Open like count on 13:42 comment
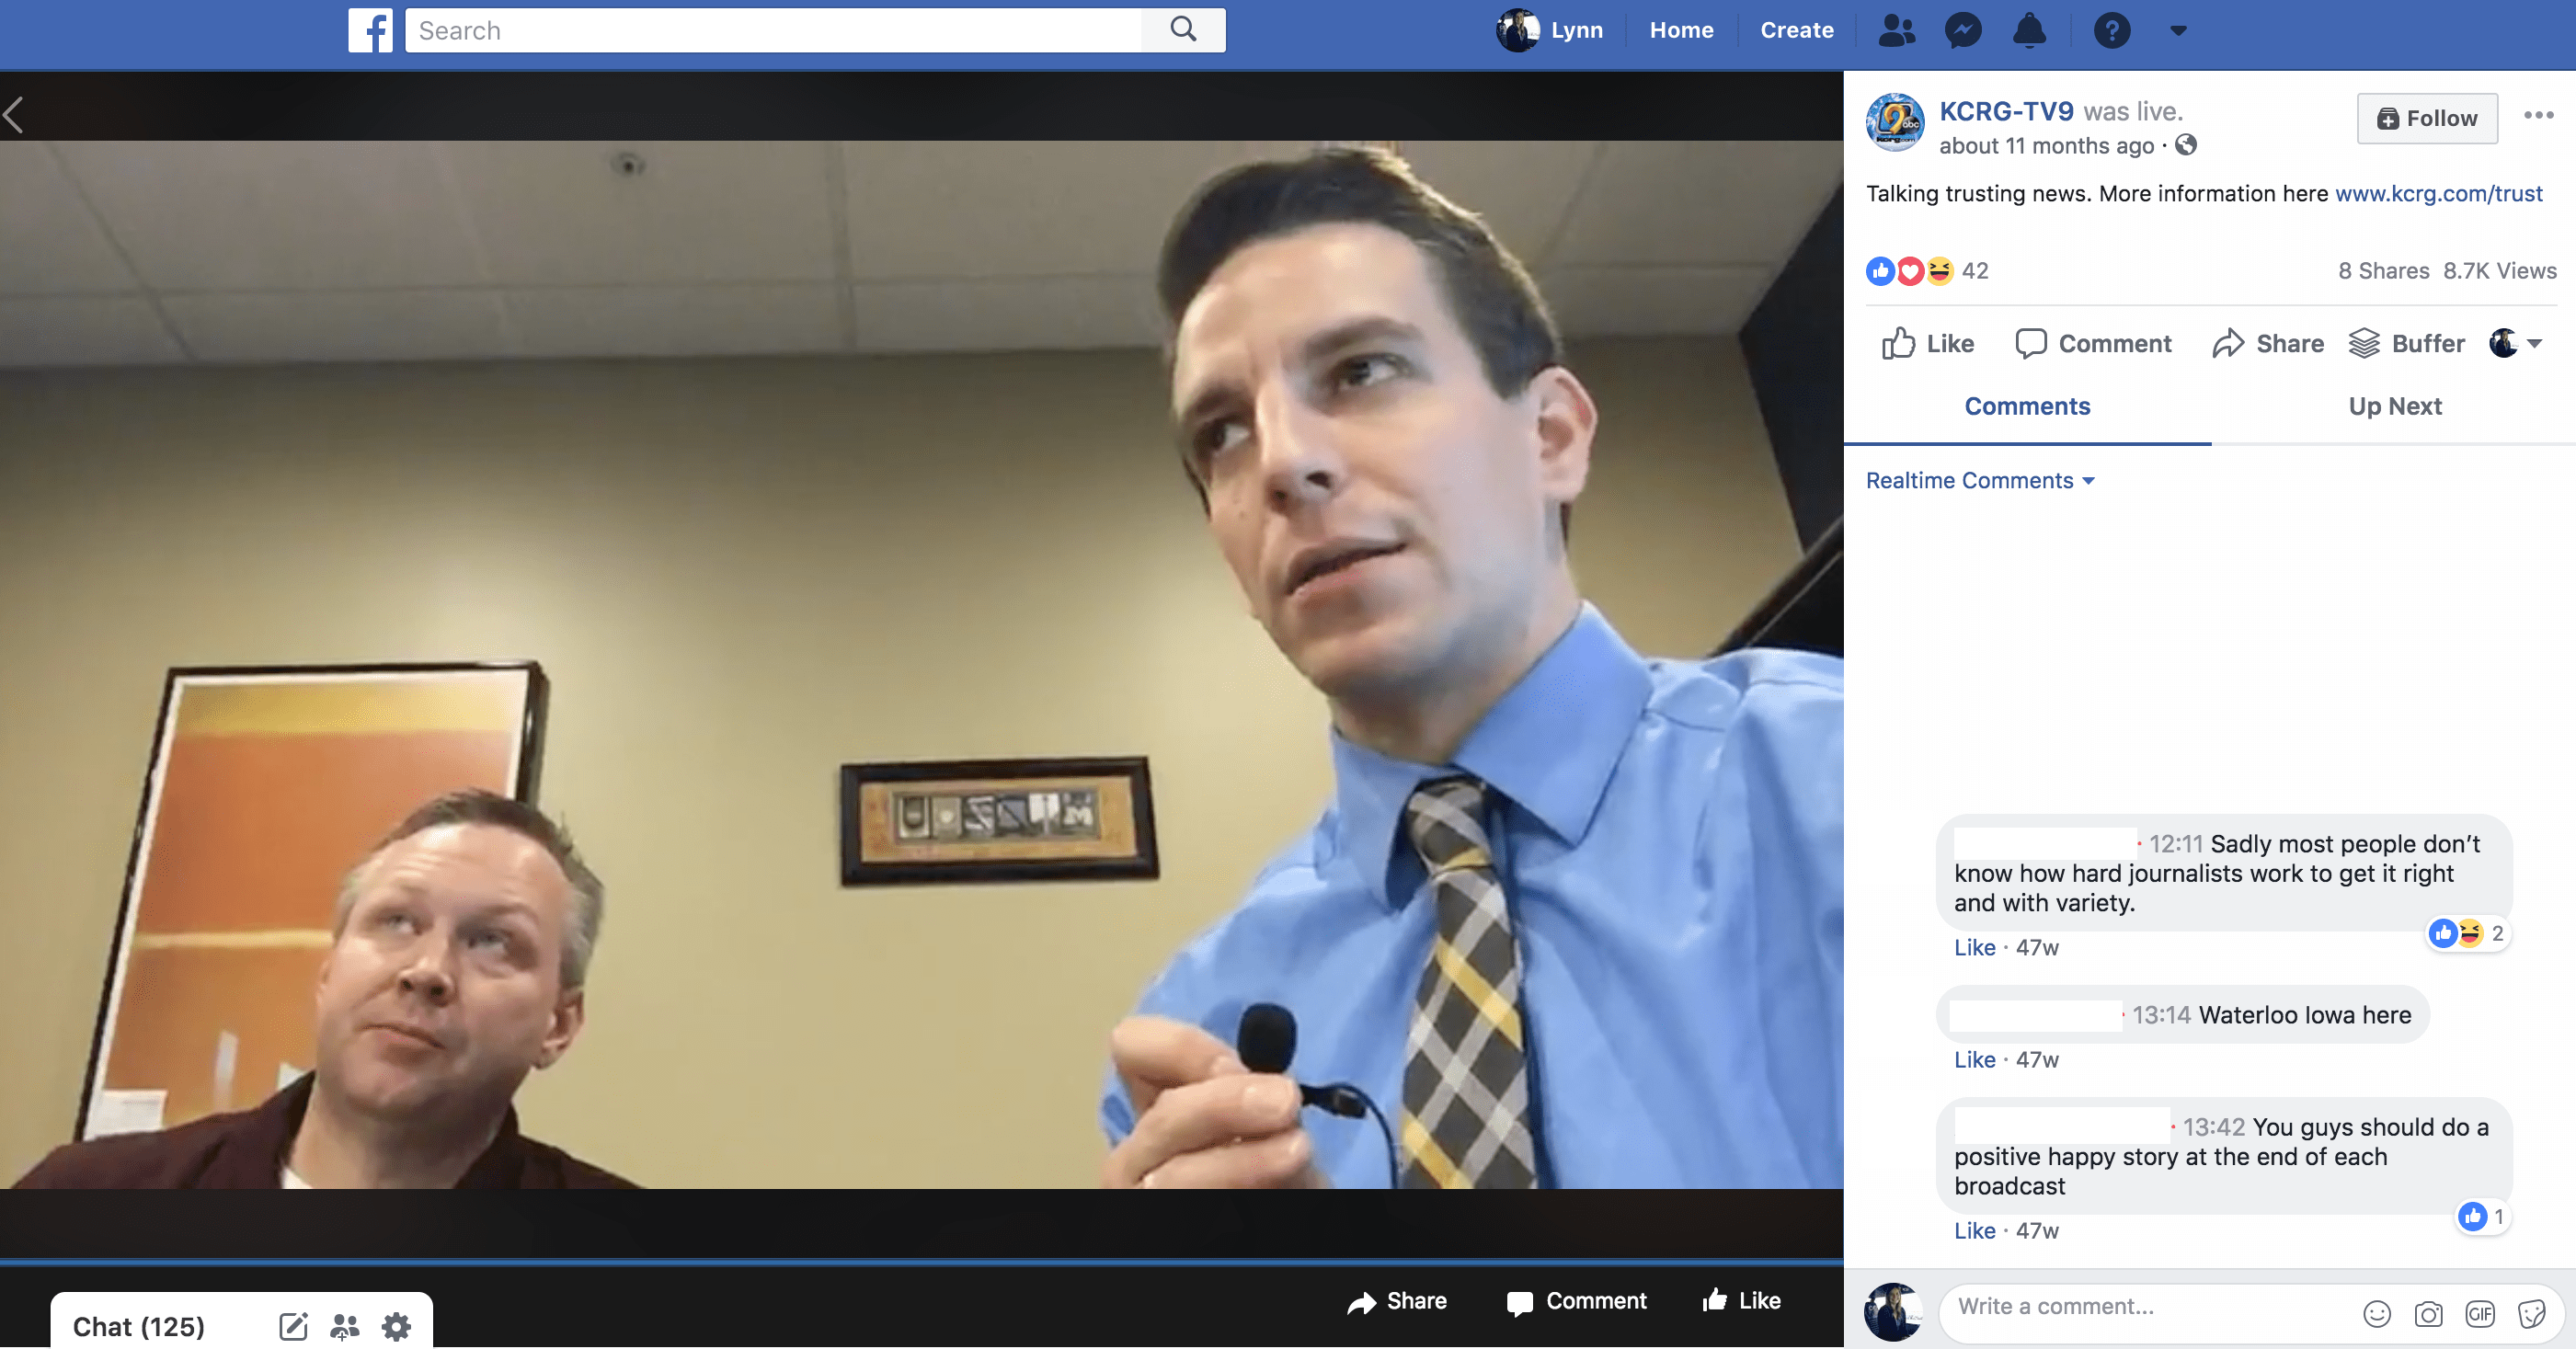The image size is (2576, 1349). pyautogui.click(x=2483, y=1216)
